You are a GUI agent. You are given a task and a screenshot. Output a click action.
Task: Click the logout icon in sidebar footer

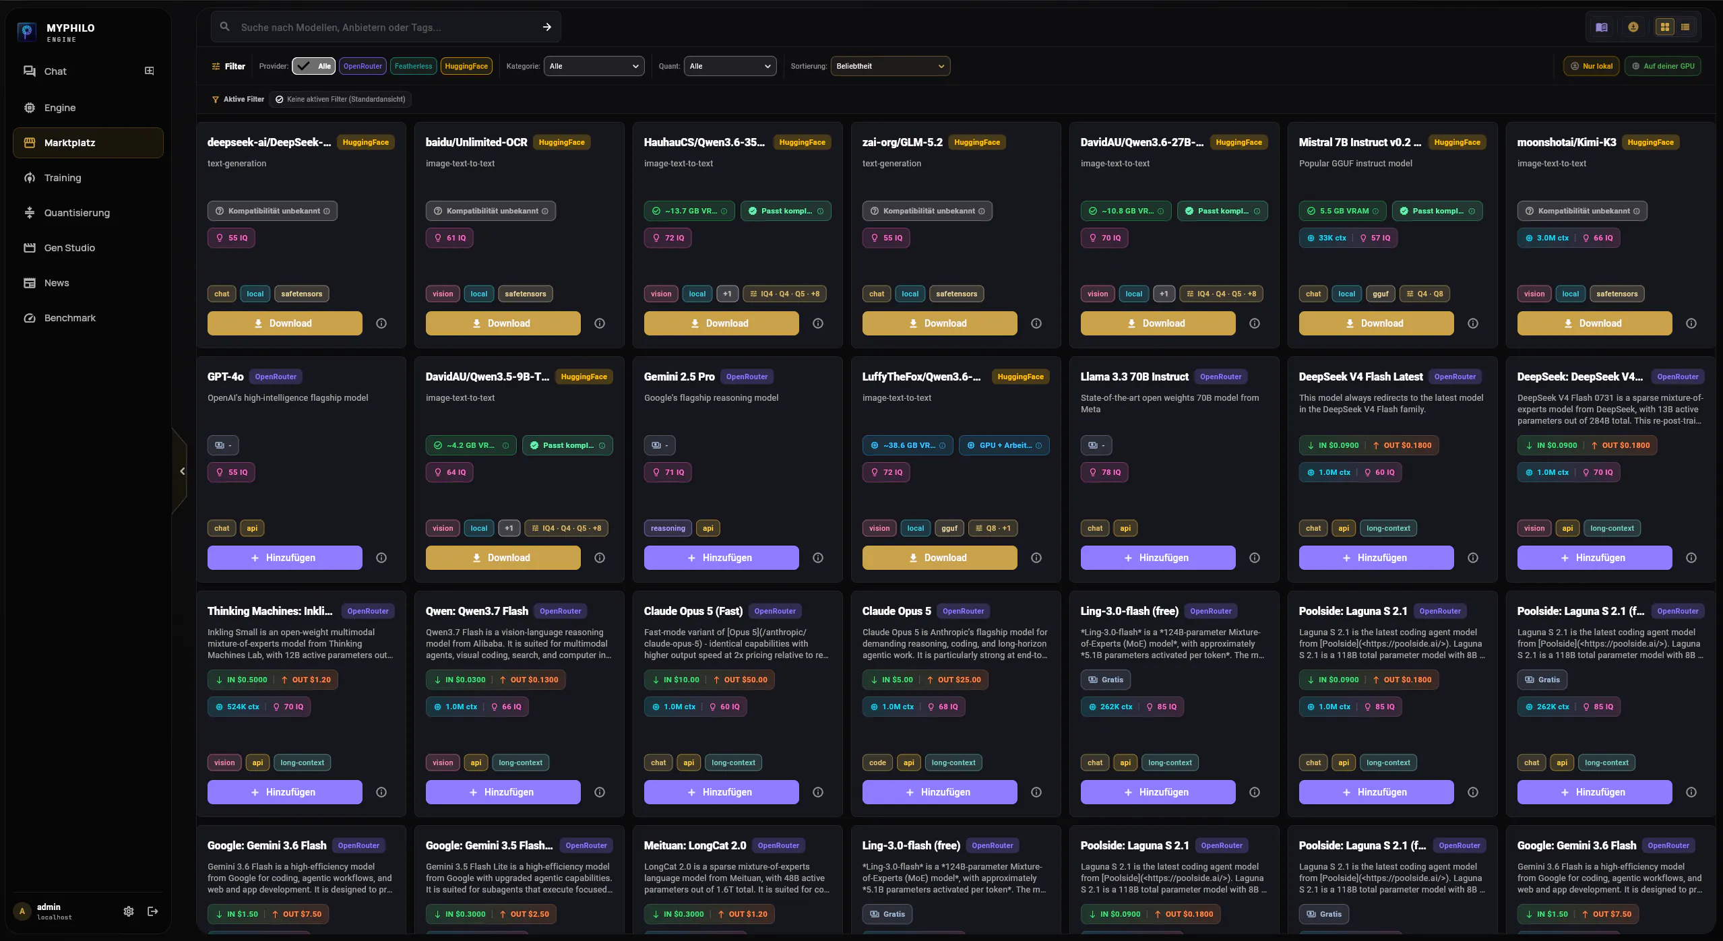coord(153,911)
